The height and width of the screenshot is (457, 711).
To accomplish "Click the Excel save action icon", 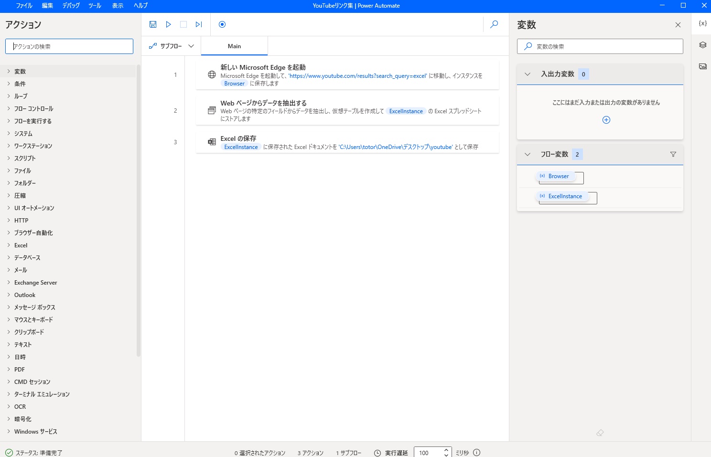I will pyautogui.click(x=212, y=142).
